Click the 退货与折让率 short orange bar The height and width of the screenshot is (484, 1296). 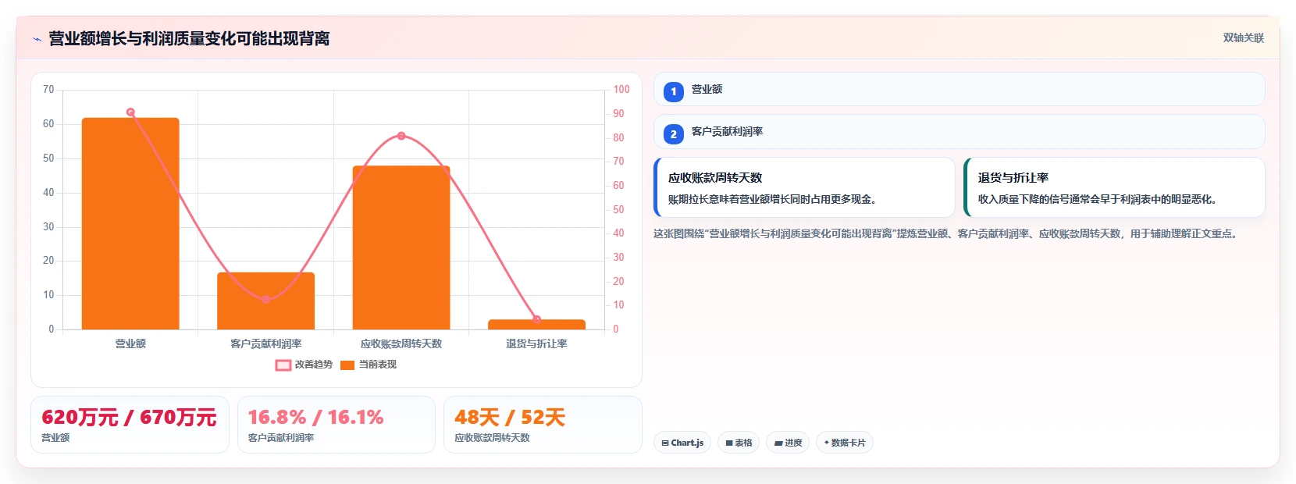coord(536,324)
